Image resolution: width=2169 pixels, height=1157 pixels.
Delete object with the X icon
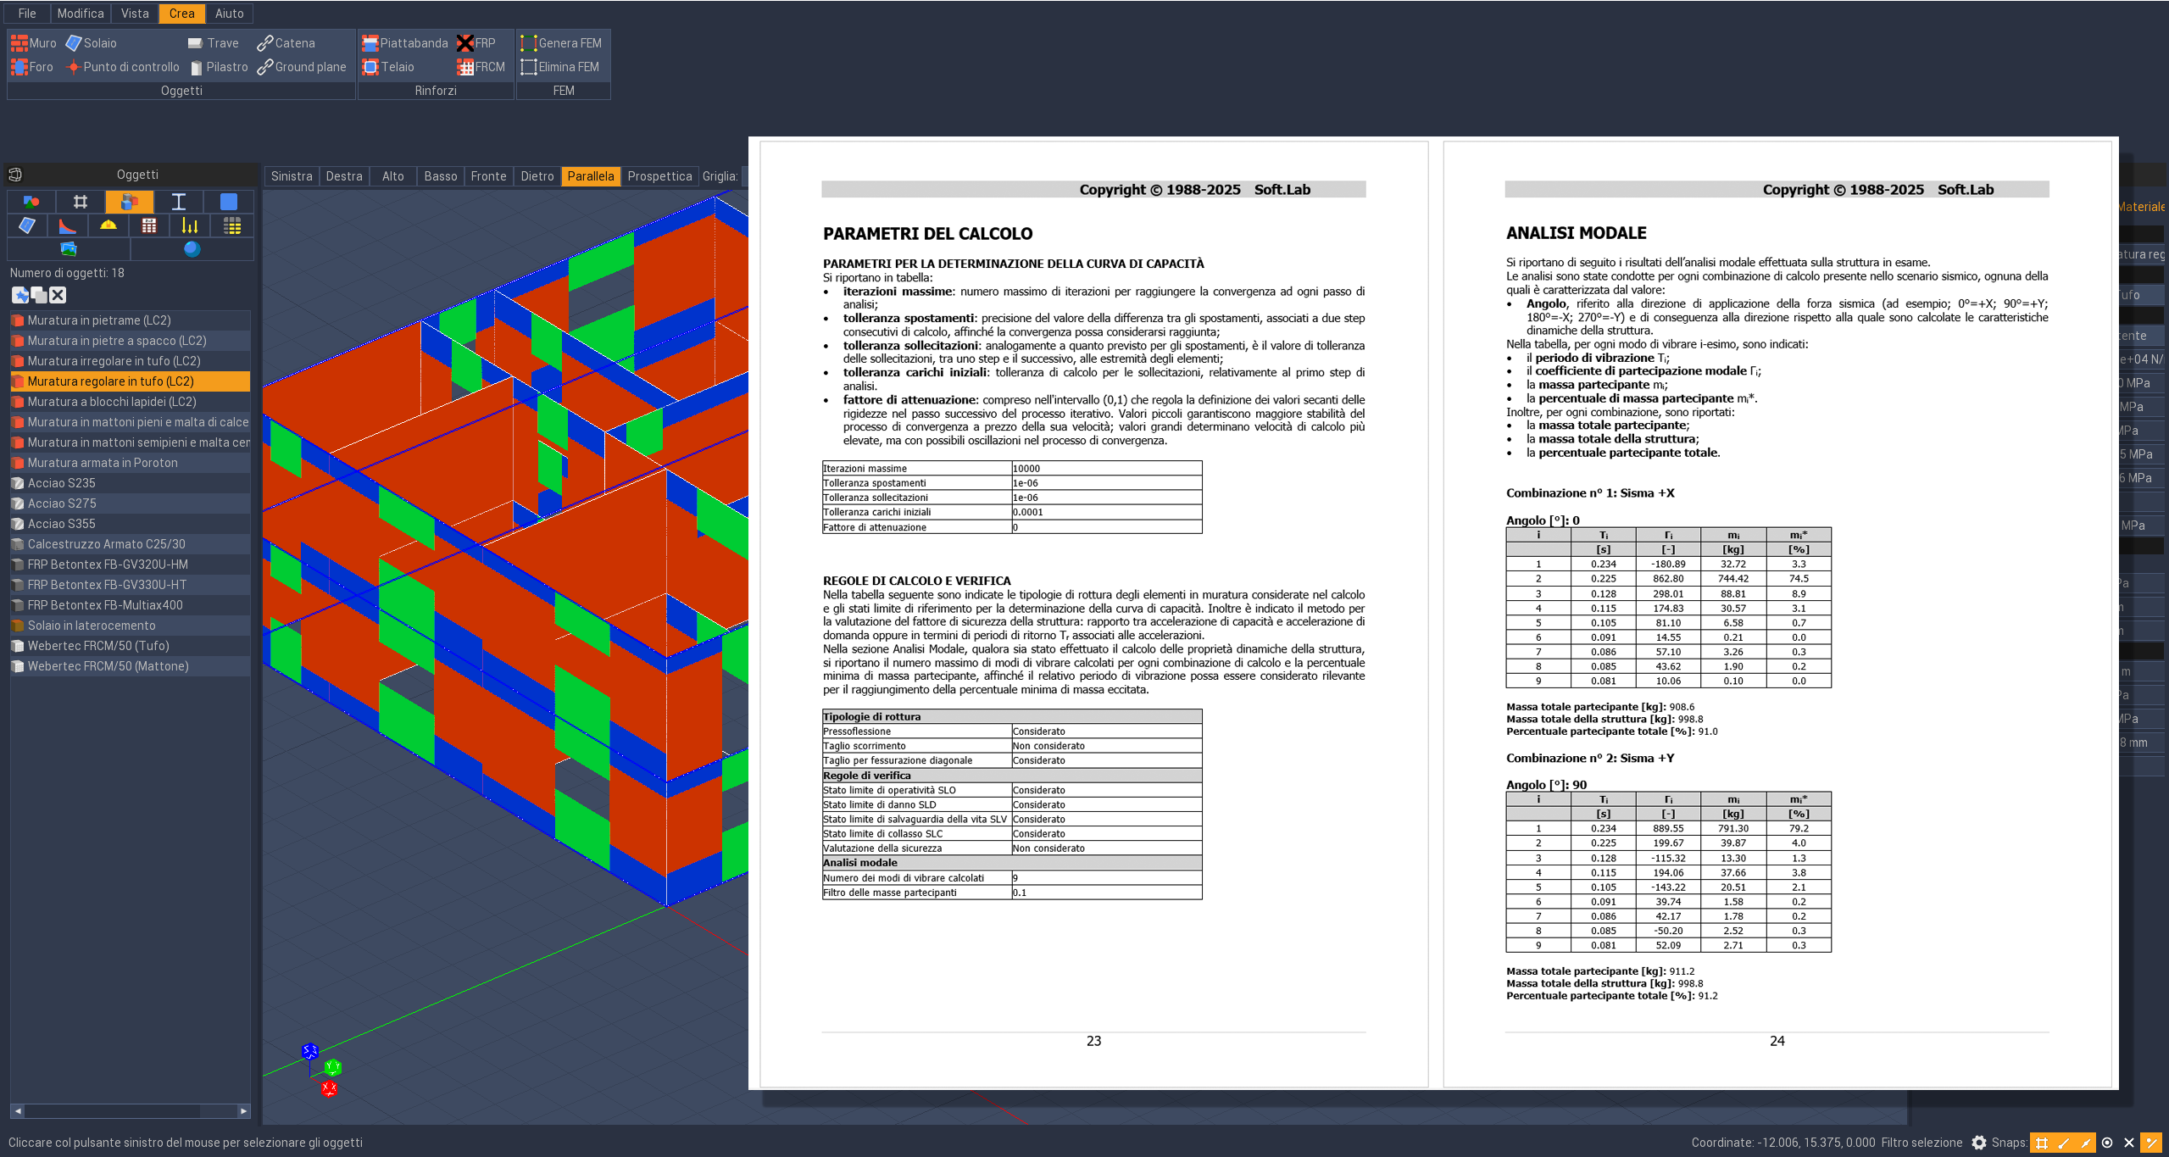click(58, 295)
